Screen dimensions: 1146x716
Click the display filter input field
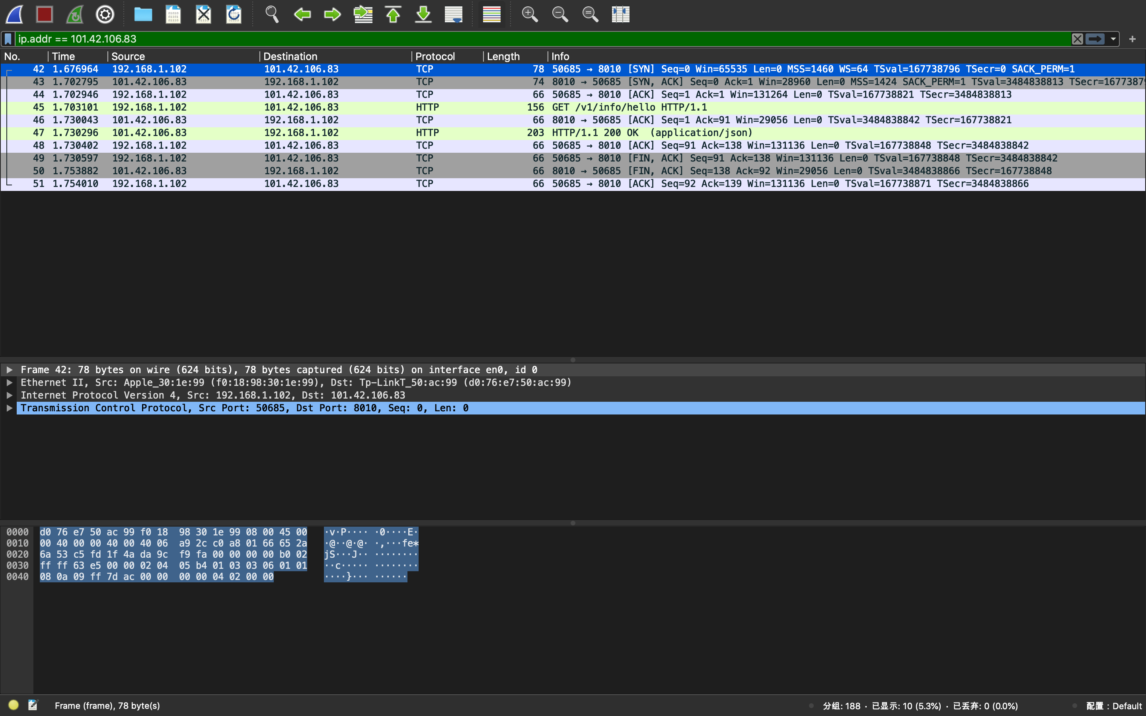pyautogui.click(x=542, y=39)
